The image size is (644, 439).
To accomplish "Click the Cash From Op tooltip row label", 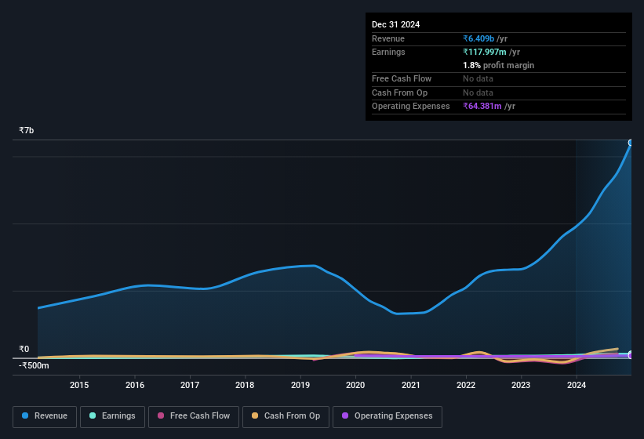I will point(399,93).
